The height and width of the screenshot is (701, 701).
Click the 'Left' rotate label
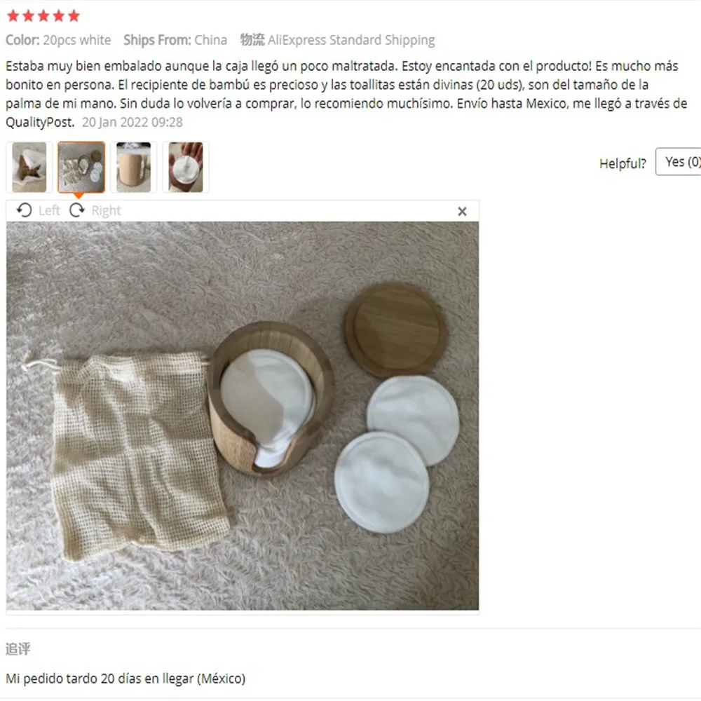(49, 210)
